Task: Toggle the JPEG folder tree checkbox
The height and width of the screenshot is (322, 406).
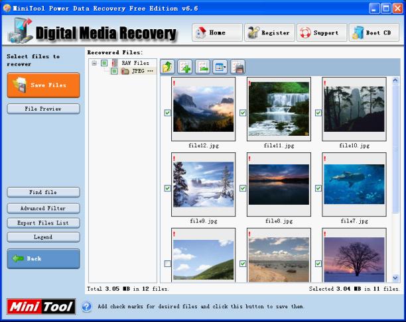Action: [x=114, y=71]
